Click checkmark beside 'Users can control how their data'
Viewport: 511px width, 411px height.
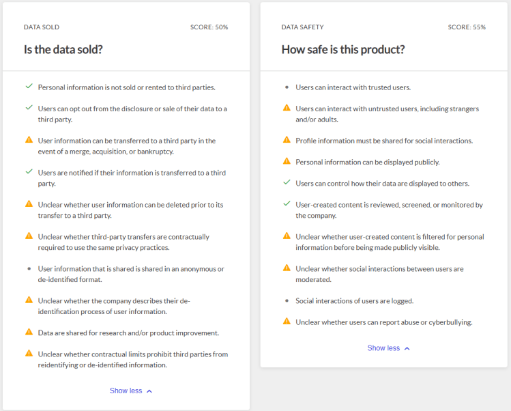287,183
